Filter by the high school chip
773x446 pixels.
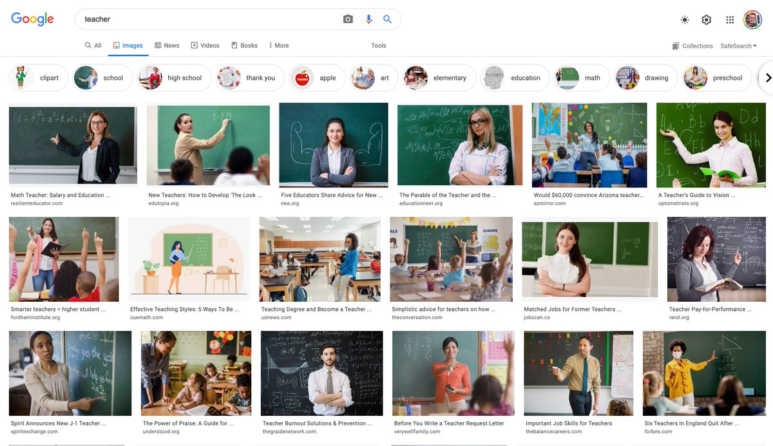click(175, 78)
